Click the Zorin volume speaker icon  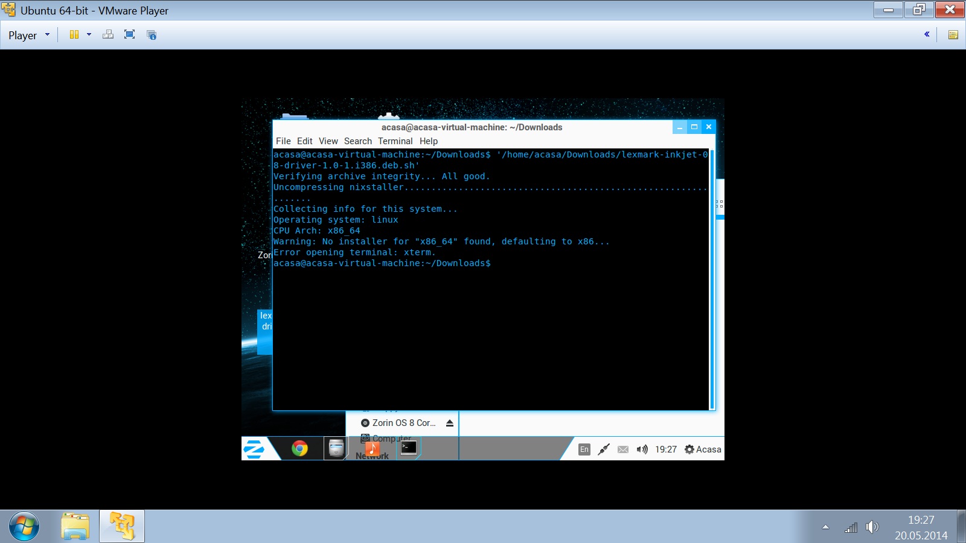coord(642,449)
